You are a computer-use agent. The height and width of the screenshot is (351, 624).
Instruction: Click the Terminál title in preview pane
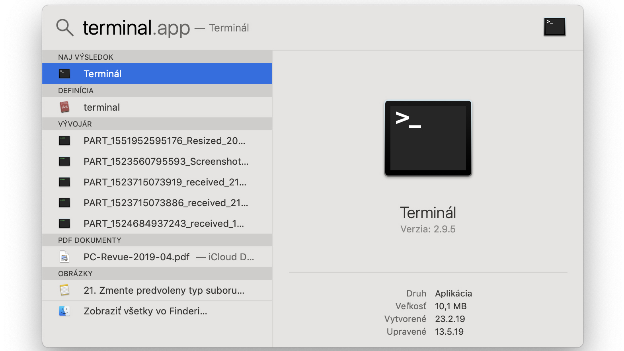pyautogui.click(x=428, y=213)
